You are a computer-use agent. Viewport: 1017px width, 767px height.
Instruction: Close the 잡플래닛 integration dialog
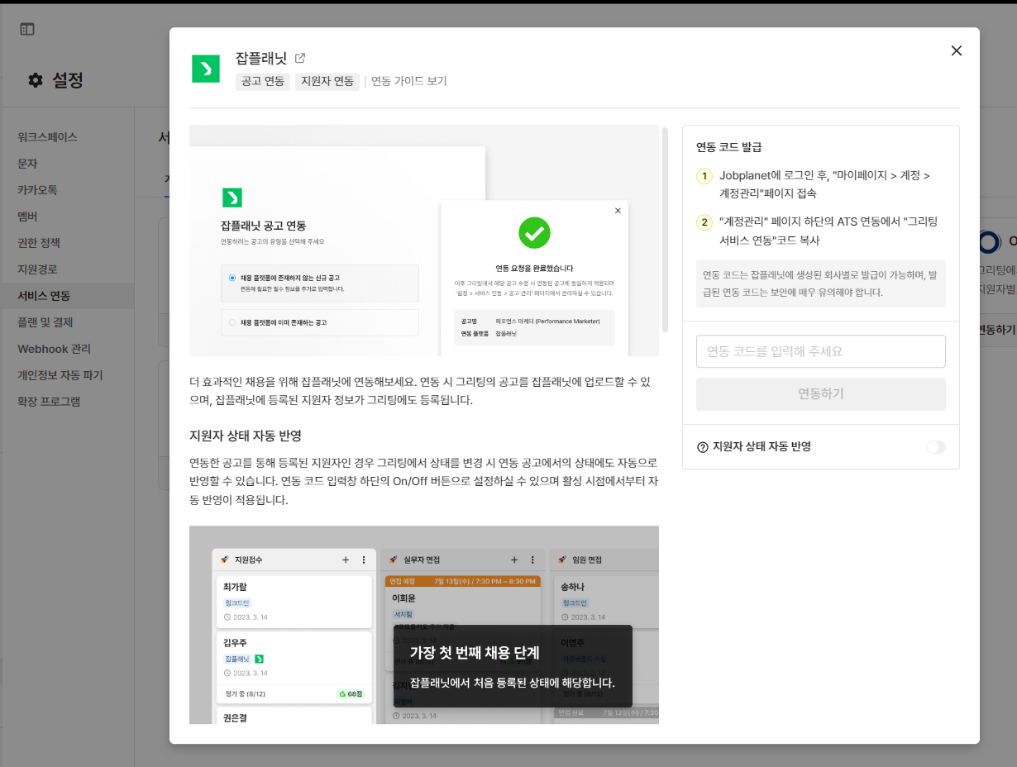coord(957,50)
